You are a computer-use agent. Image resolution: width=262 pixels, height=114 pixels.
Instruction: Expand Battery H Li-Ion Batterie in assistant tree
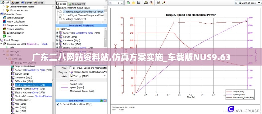[x=57, y=33]
